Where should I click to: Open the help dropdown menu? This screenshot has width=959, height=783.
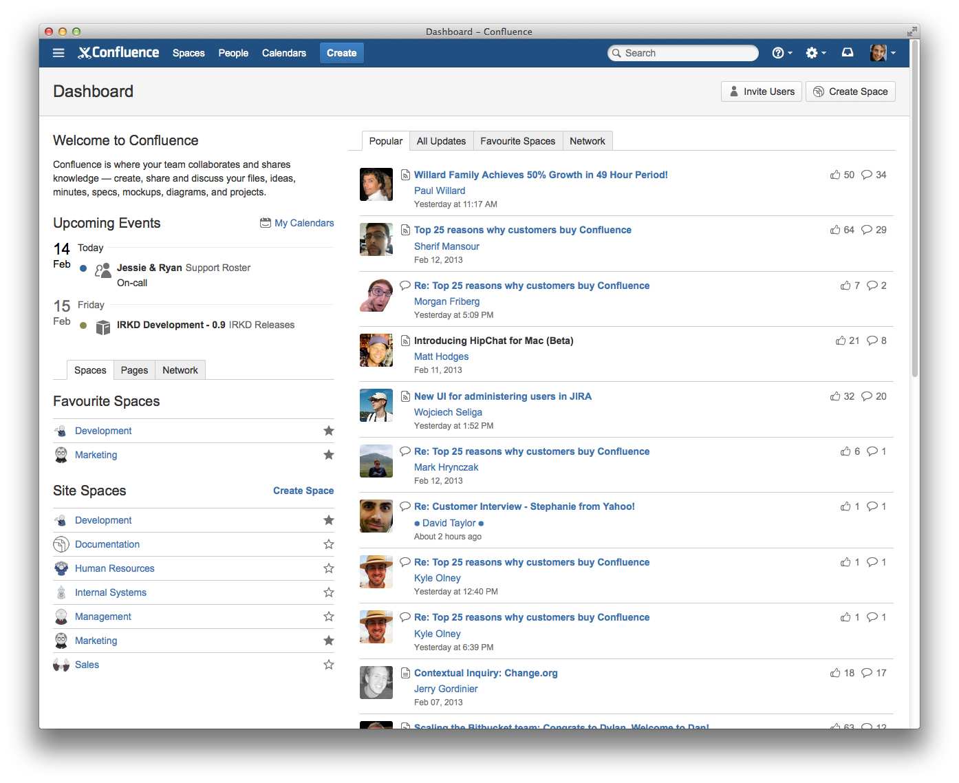tap(782, 53)
